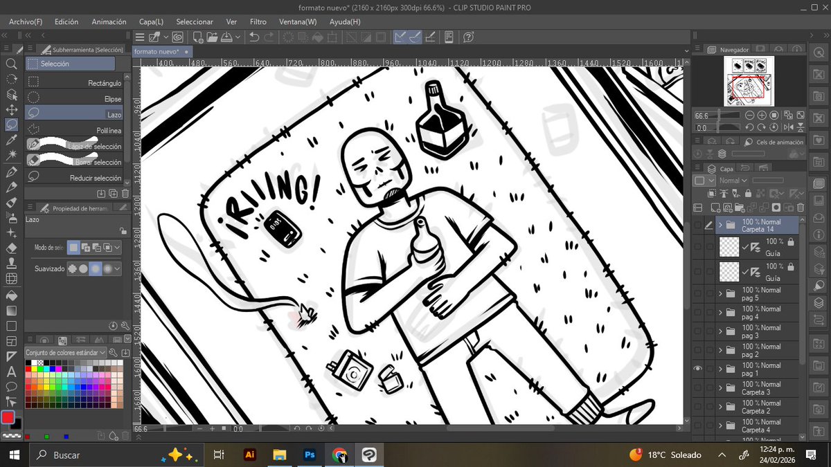831x467 pixels.
Task: Select the Eyedropper tool
Action: click(x=11, y=140)
